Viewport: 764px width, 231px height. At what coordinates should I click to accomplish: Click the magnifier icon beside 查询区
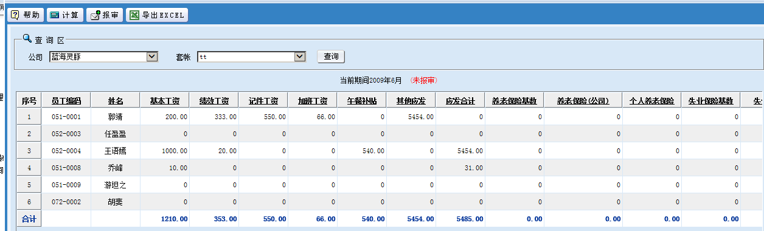(27, 38)
